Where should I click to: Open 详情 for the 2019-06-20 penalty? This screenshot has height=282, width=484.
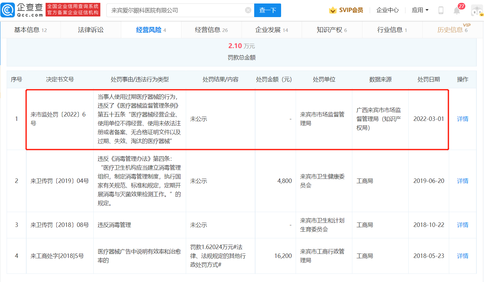point(462,181)
